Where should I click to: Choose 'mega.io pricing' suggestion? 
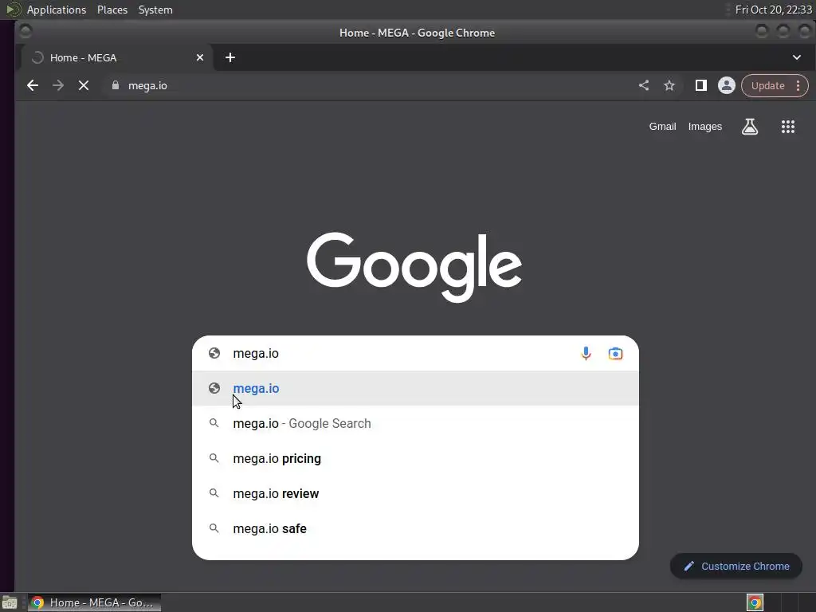tap(415, 458)
